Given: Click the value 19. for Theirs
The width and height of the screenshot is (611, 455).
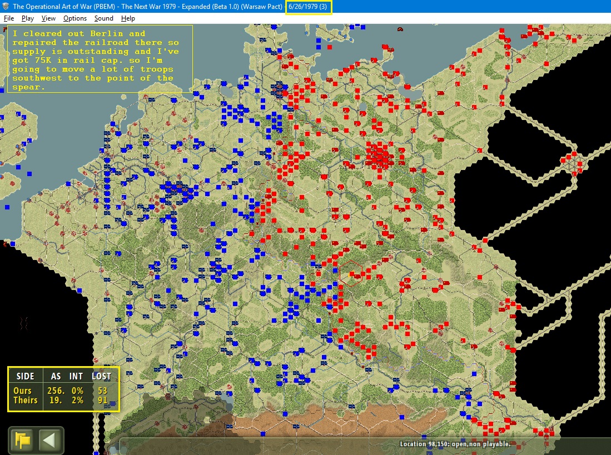Looking at the screenshot, I should (56, 400).
